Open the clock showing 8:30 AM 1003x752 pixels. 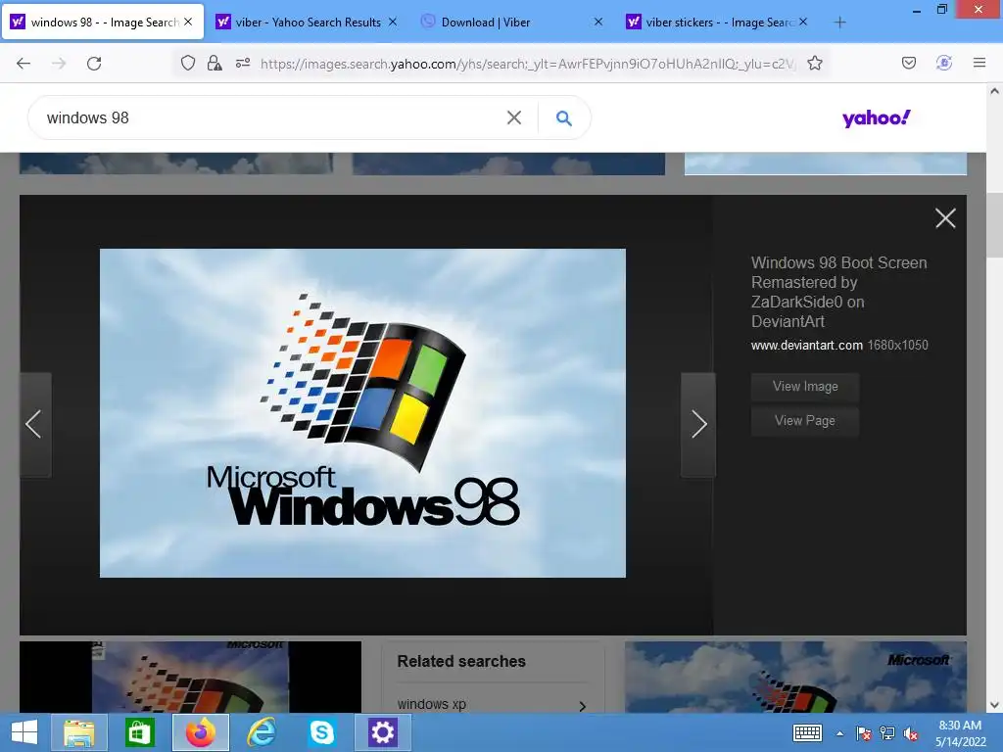click(x=960, y=733)
